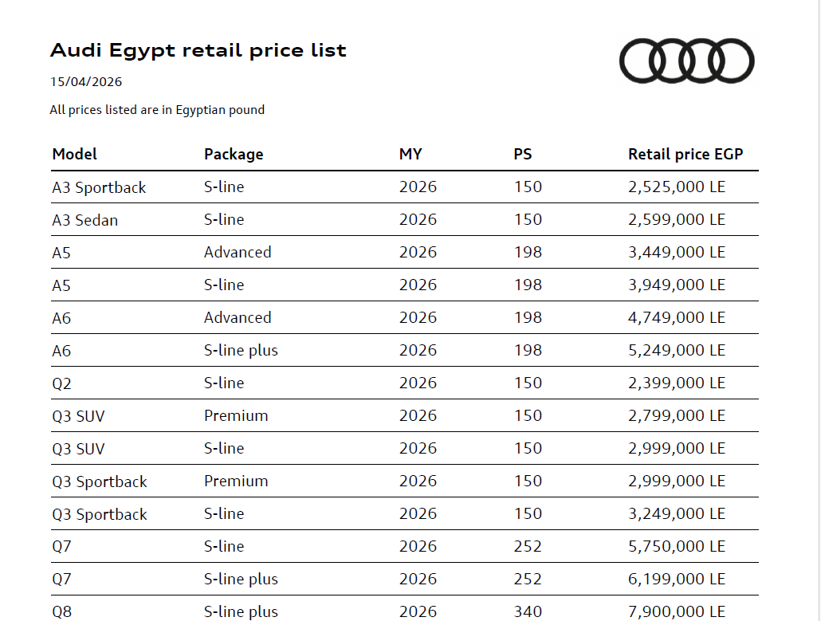Click the Q8 model cell
This screenshot has height=621, width=821.
pyautogui.click(x=62, y=612)
